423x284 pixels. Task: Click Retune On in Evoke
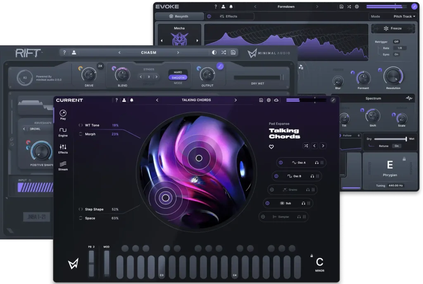396,146
